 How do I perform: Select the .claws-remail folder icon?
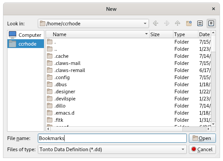click(50, 70)
